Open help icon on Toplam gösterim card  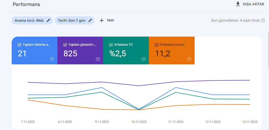98,59
